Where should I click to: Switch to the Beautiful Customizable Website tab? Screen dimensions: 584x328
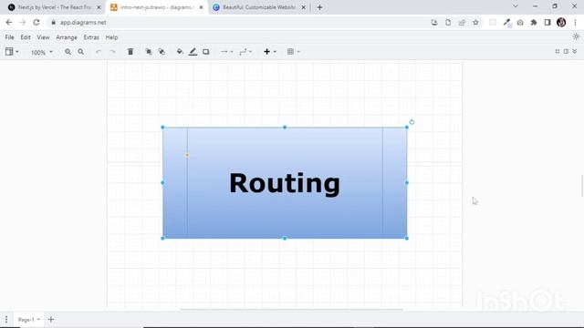pos(258,7)
